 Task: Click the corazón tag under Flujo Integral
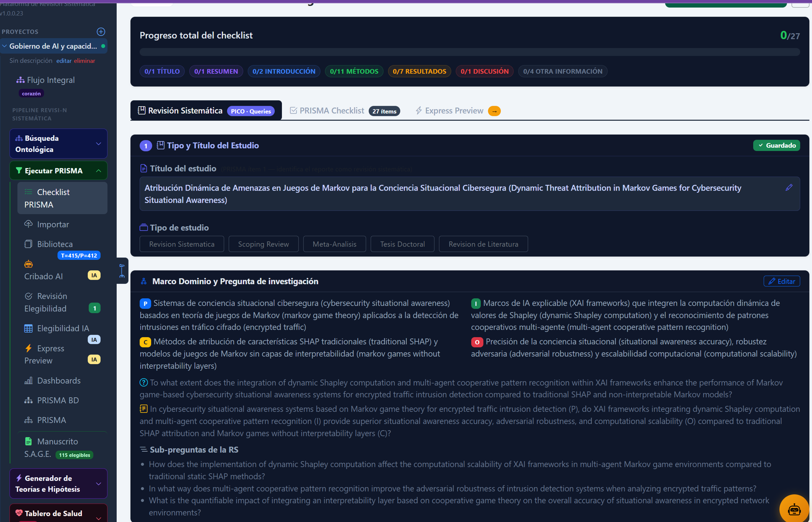pyautogui.click(x=31, y=94)
